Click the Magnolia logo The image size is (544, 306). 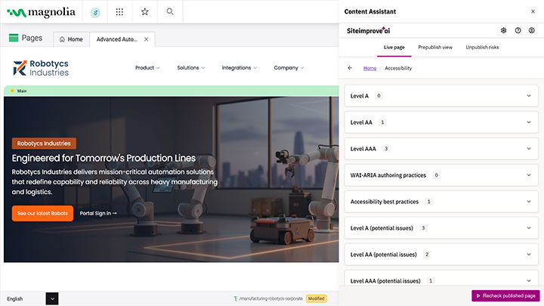(x=41, y=12)
